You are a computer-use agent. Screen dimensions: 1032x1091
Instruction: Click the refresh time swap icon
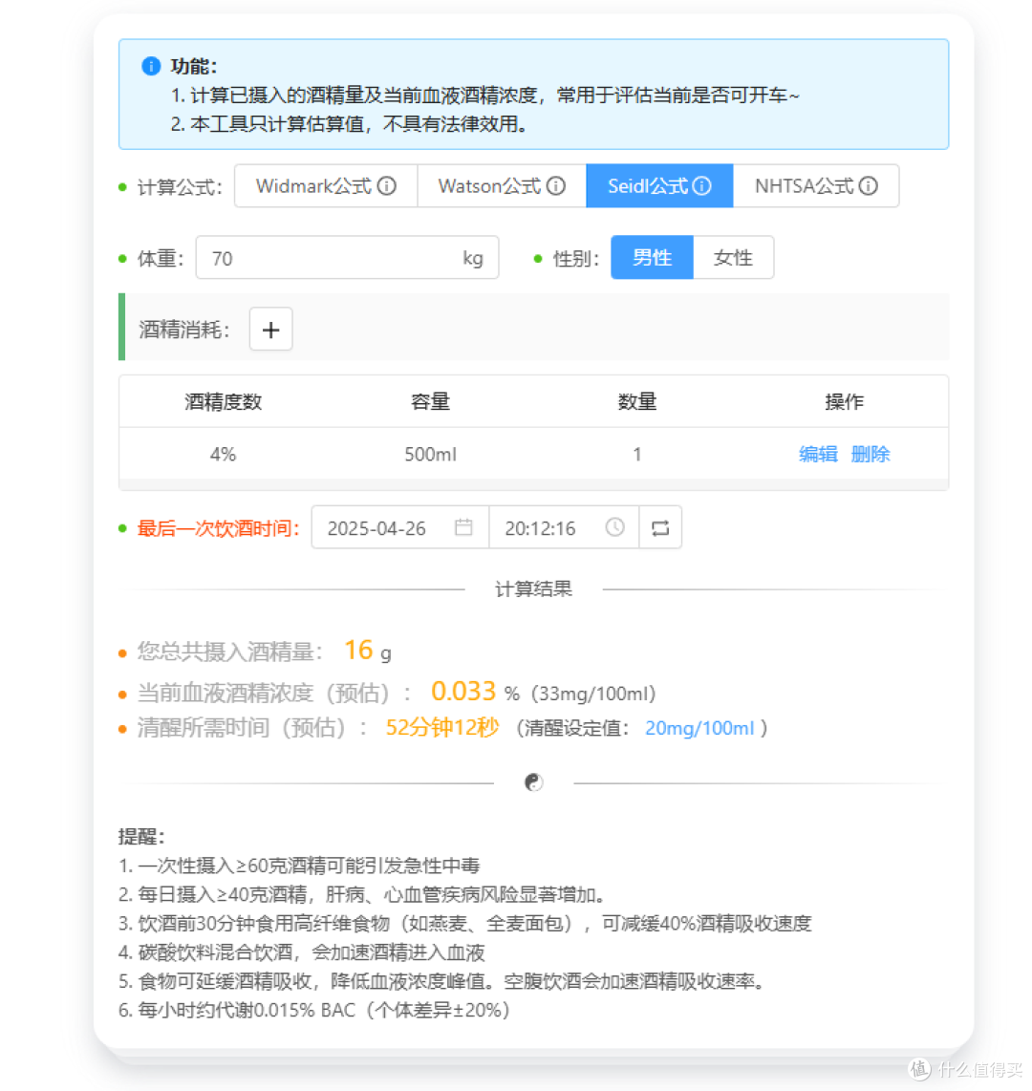point(660,527)
